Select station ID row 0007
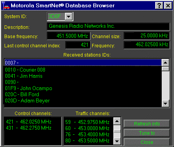Screen dimensions: 174x147 point(83,63)
